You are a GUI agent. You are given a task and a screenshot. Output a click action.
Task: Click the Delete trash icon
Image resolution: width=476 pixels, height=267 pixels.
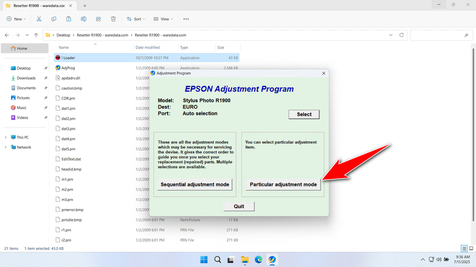pos(113,19)
